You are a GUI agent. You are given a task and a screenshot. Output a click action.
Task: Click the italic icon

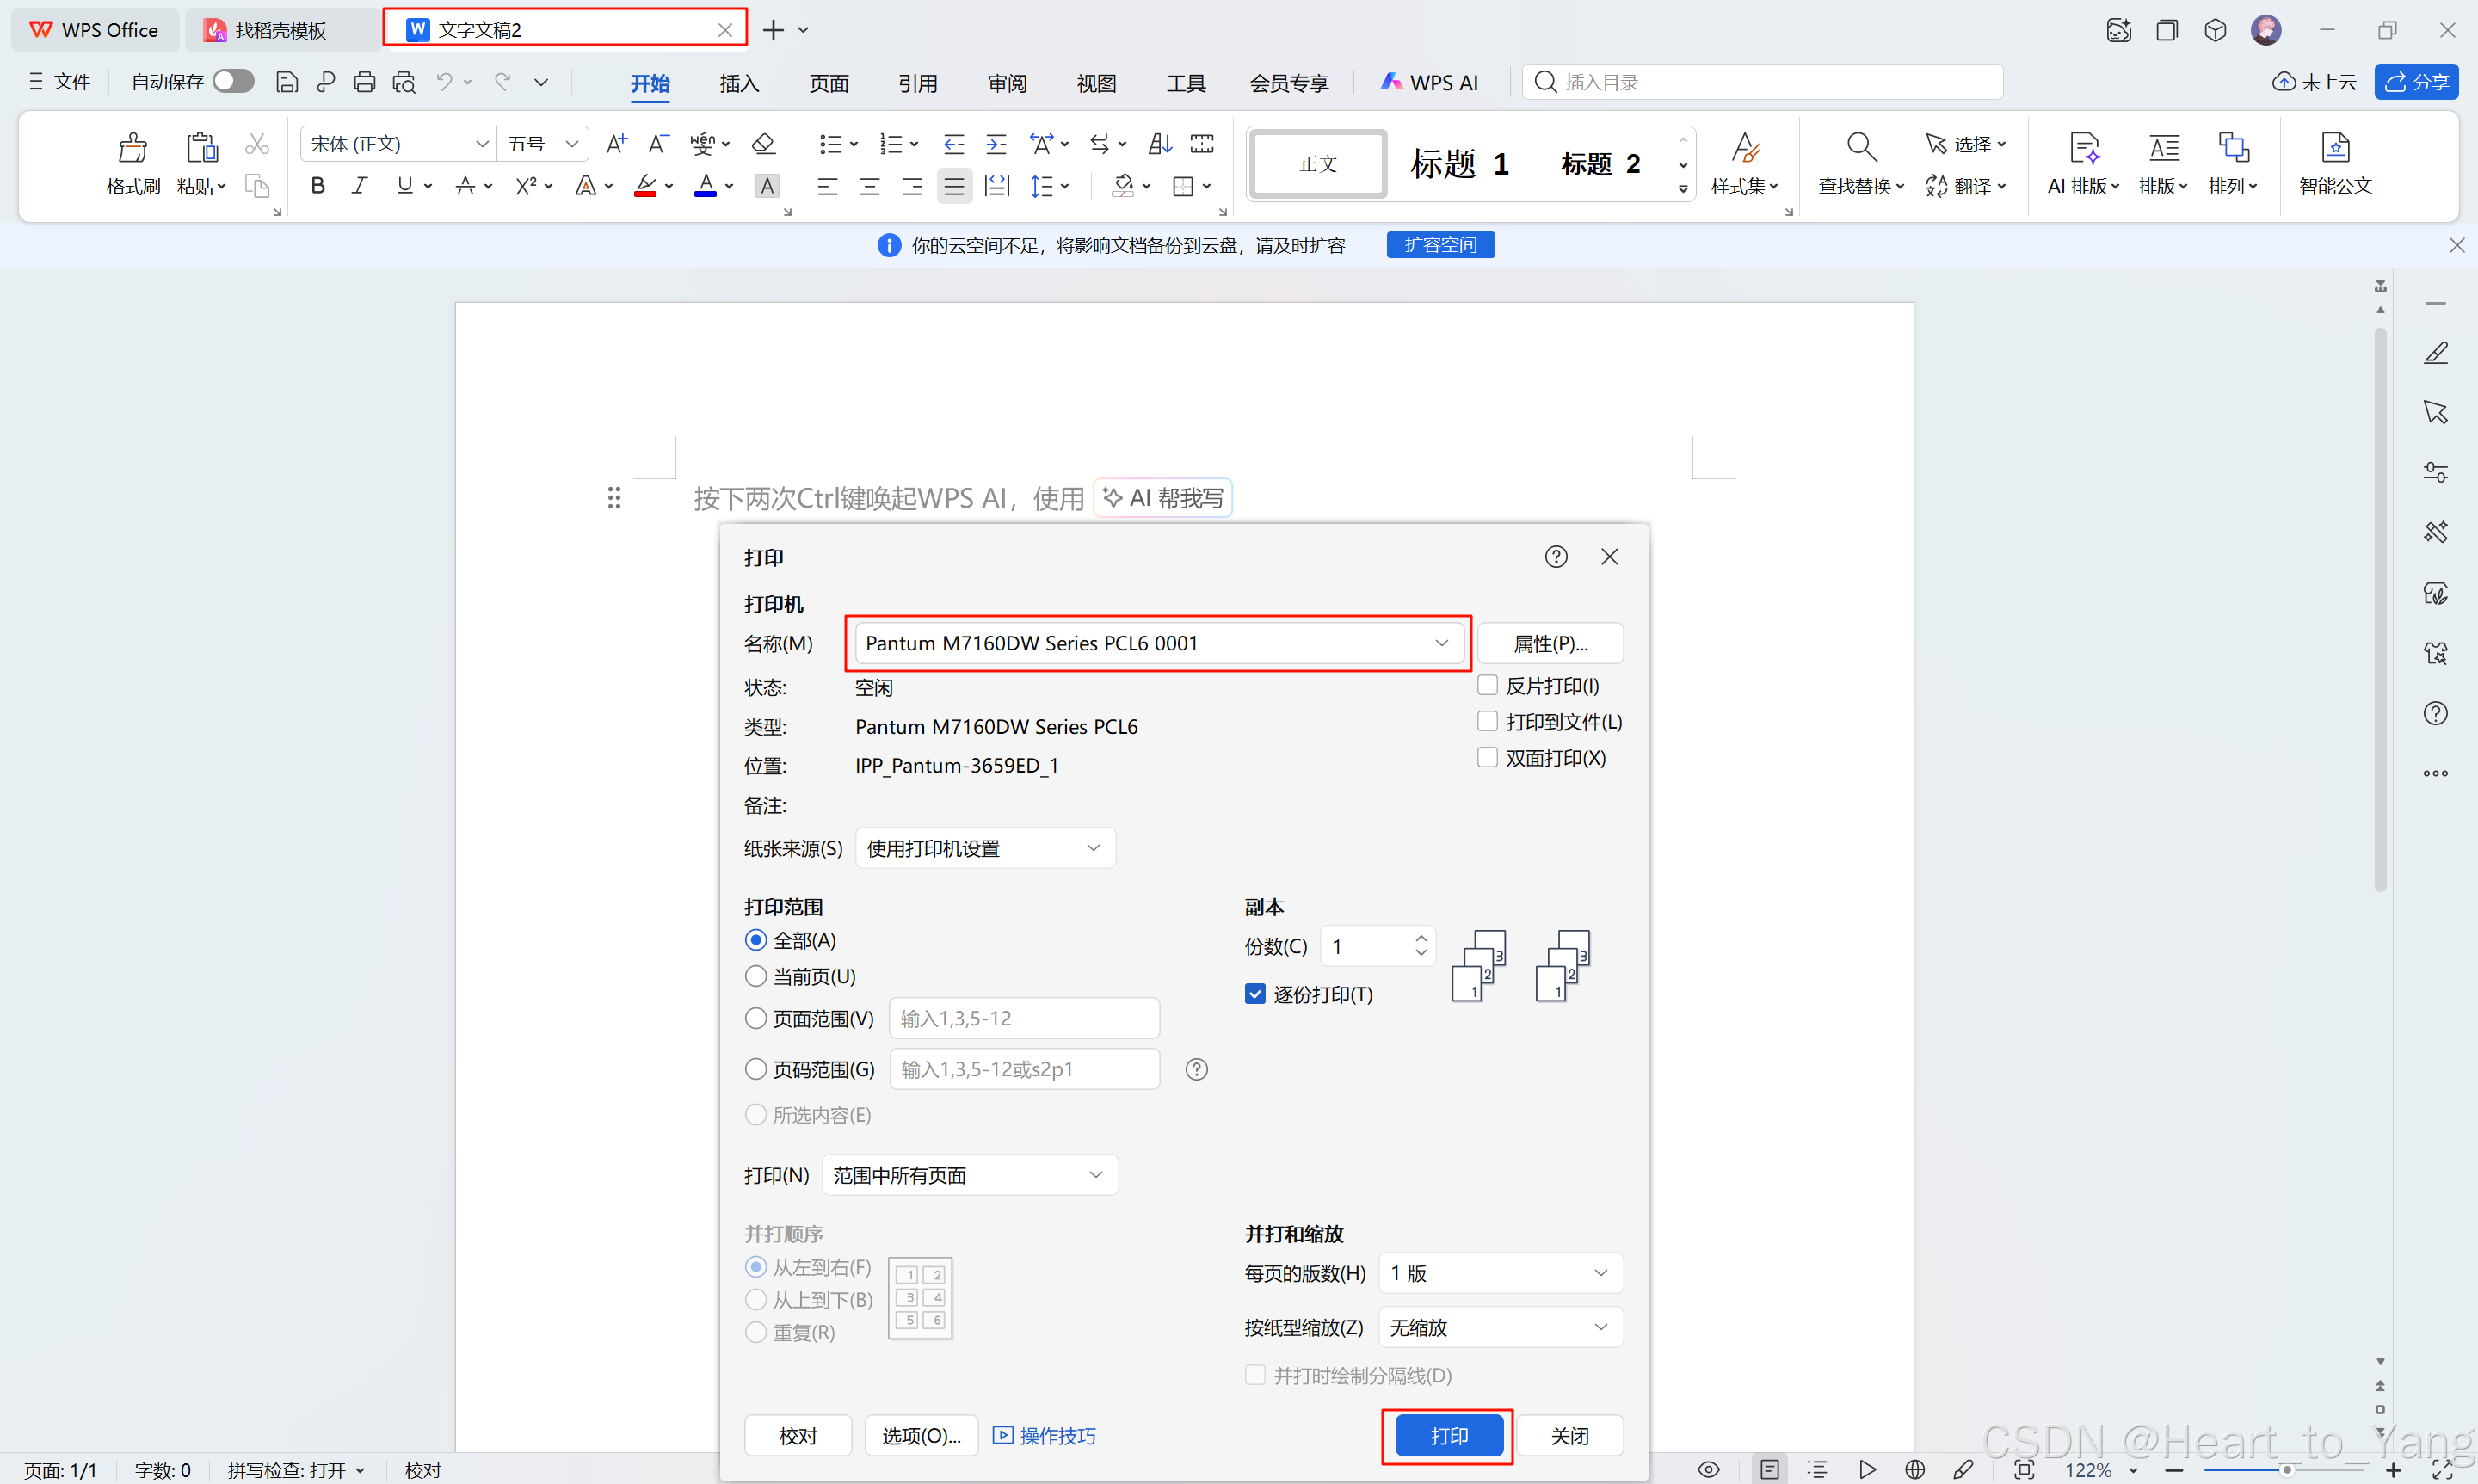[x=359, y=186]
